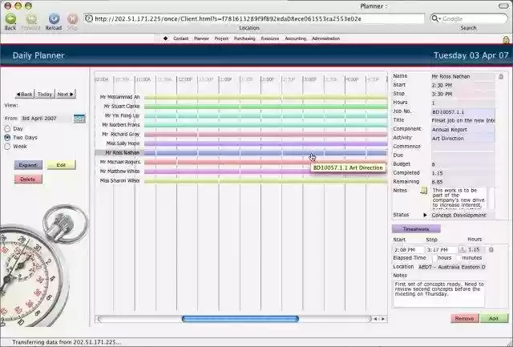The height and width of the screenshot is (347, 513).
Task: Select the Two Days view radio button
Action: click(7, 137)
